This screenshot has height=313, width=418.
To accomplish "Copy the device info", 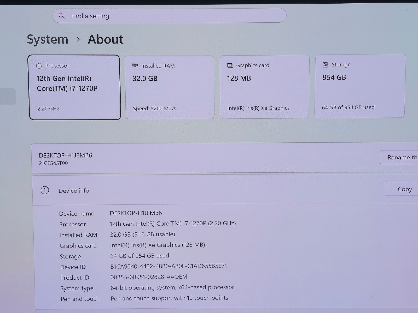I will [402, 189].
